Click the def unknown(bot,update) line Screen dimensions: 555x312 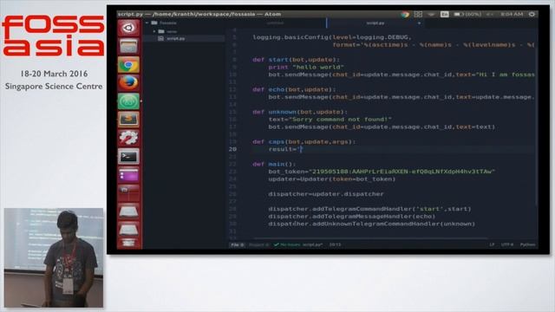coord(300,112)
